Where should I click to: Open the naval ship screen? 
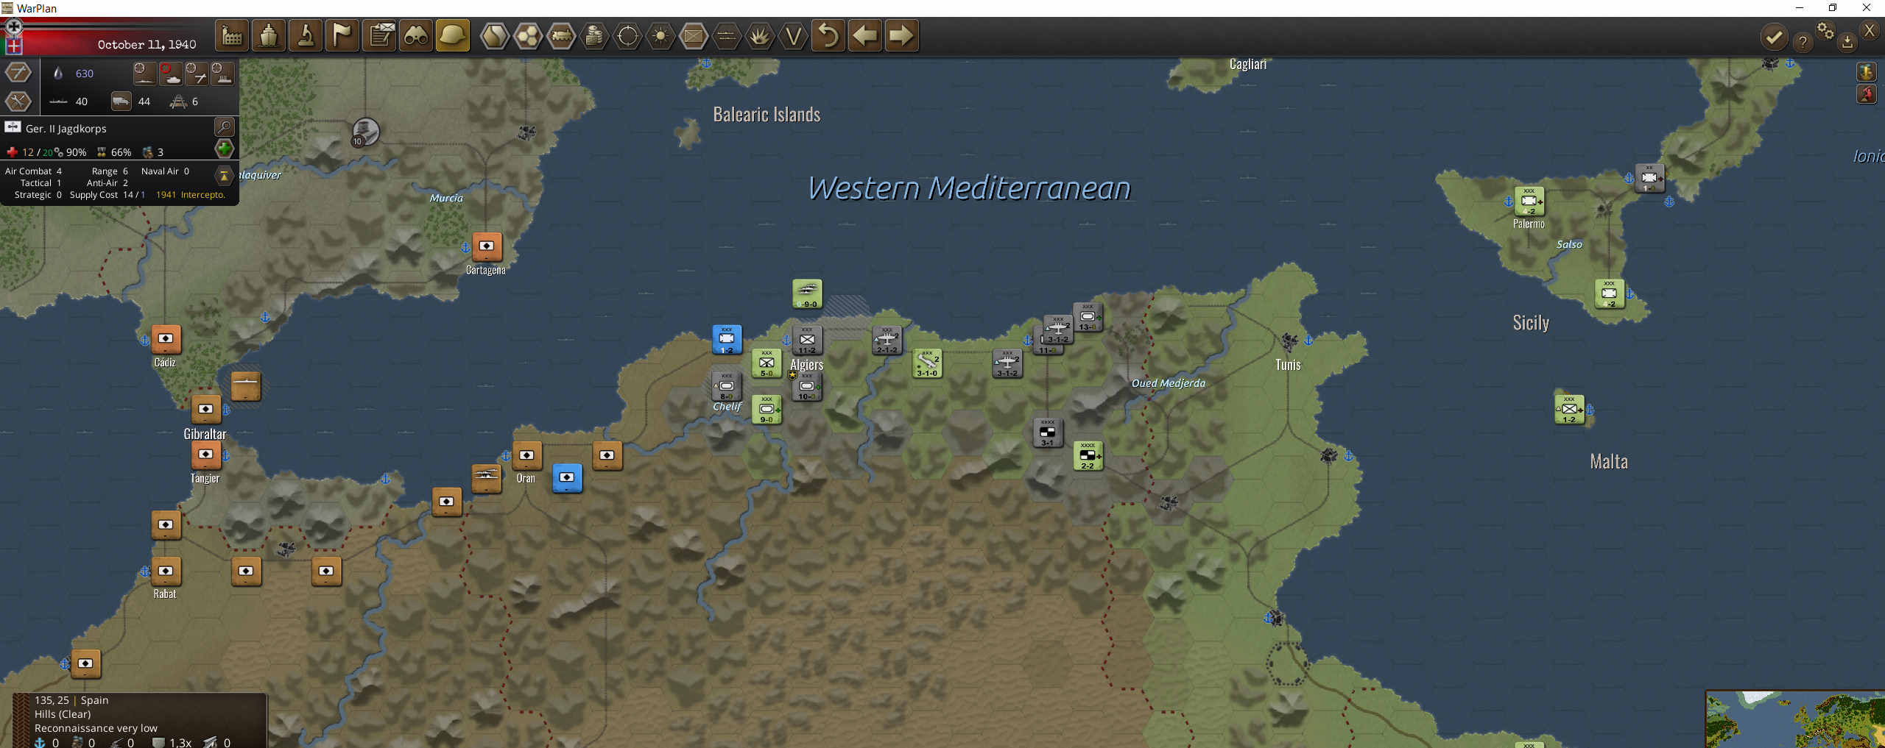pos(269,35)
